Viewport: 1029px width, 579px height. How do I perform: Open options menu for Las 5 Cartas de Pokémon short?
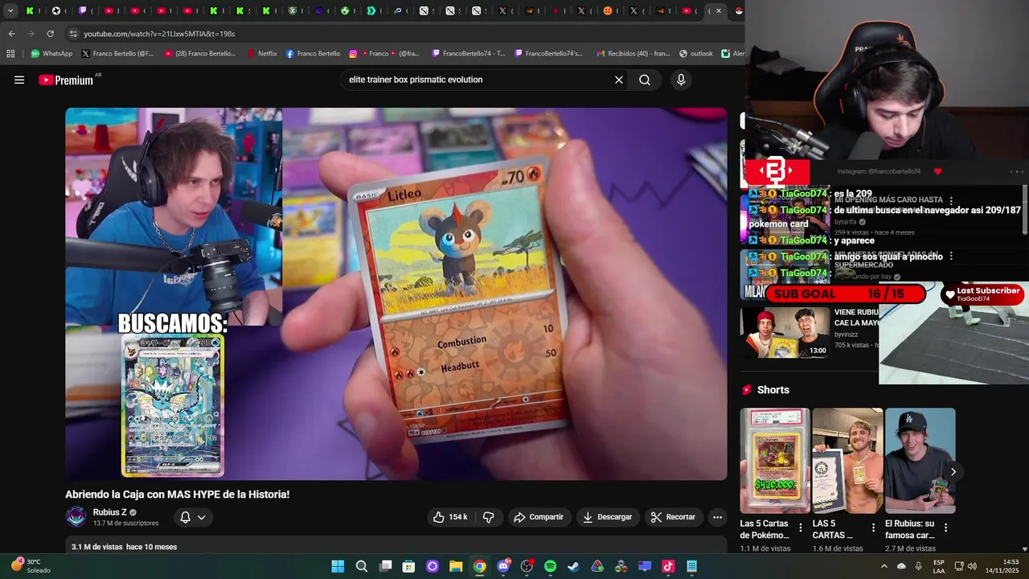coord(801,528)
